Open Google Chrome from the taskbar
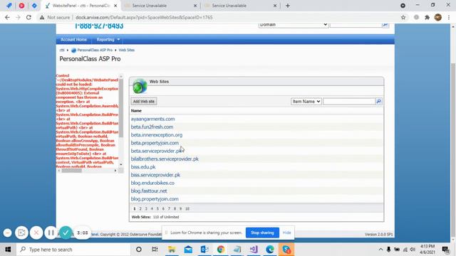Viewport: 456px width, 256px height. click(221, 250)
